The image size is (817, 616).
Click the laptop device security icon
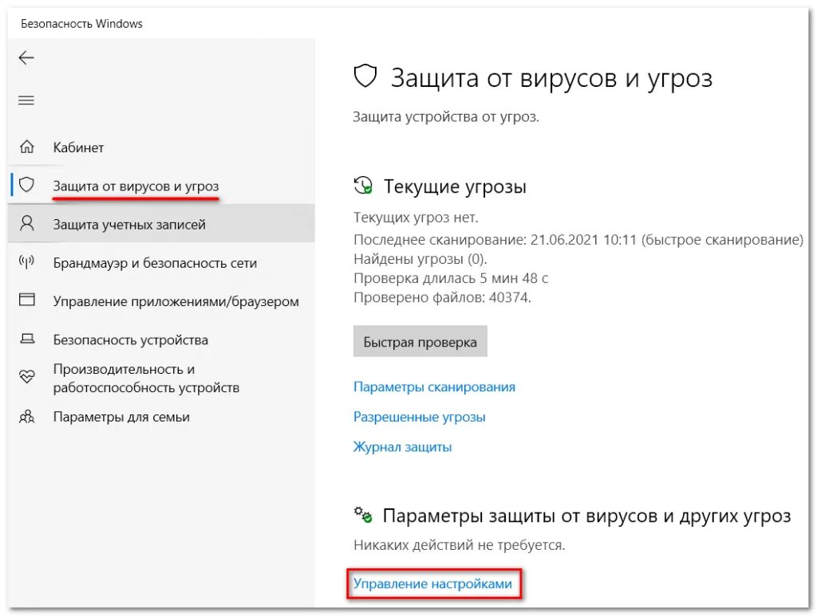[27, 339]
